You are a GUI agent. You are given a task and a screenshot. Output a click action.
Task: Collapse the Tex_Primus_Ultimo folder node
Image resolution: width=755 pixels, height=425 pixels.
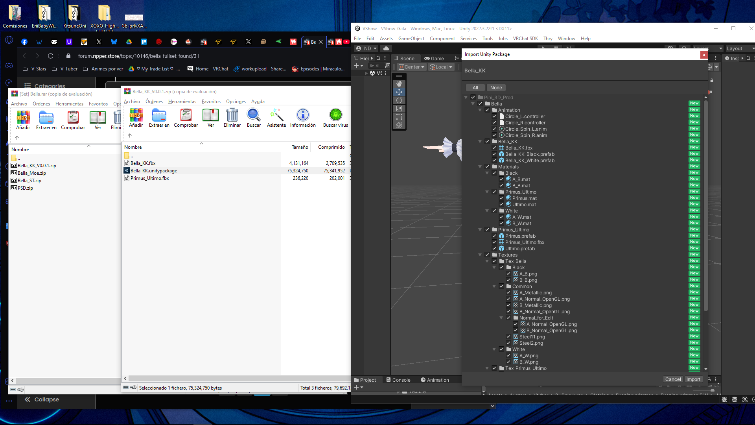coord(487,368)
